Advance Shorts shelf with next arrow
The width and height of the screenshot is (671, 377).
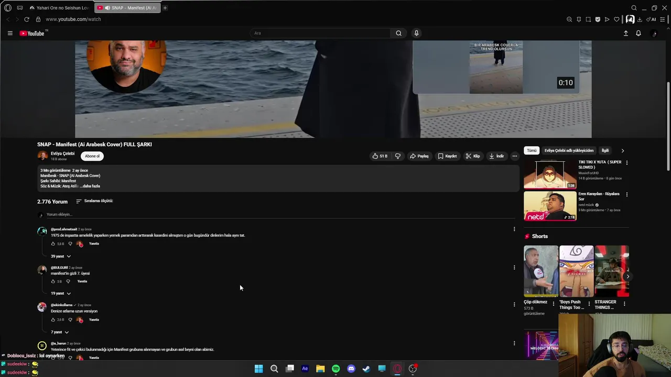click(627, 276)
